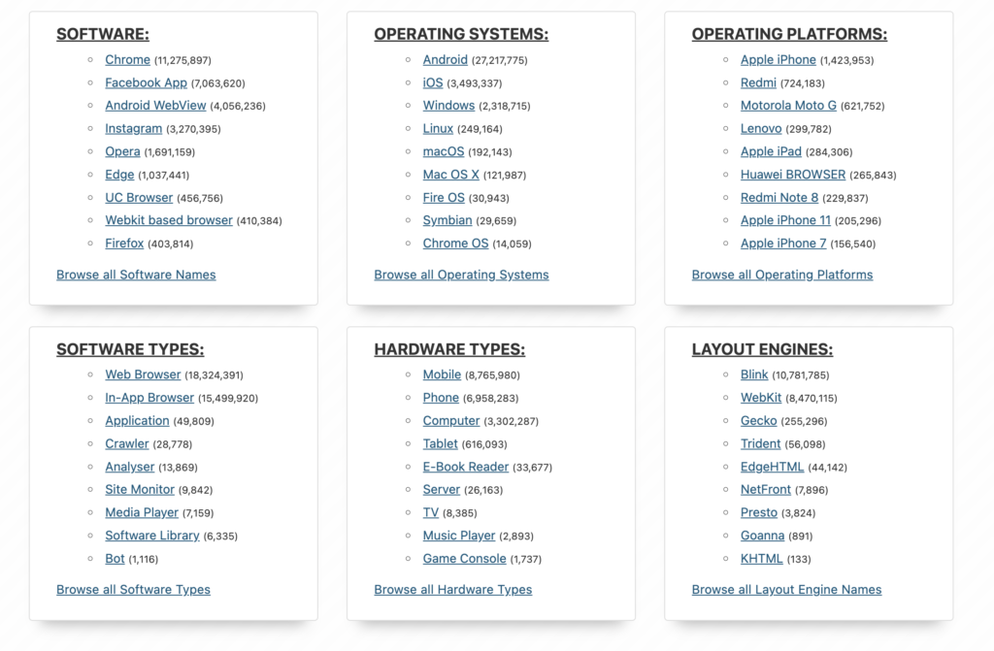Click the Edge browser link
The width and height of the screenshot is (994, 651).
(x=119, y=175)
